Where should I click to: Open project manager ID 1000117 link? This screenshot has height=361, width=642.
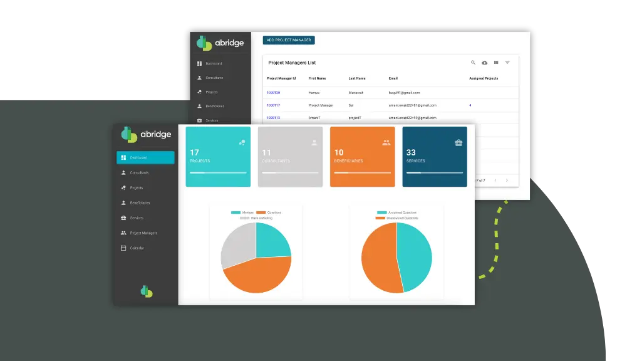273,105
